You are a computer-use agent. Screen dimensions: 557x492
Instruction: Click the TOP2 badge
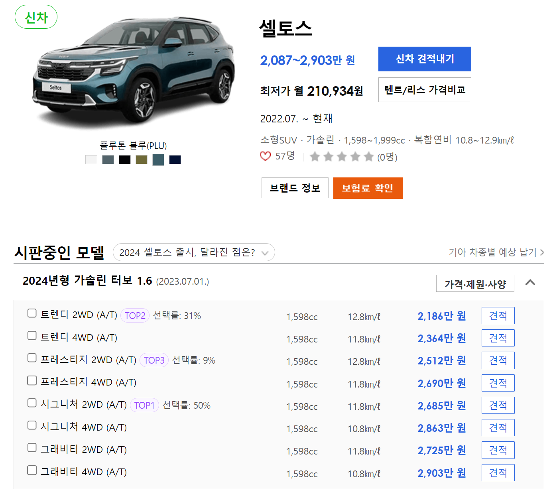[135, 315]
